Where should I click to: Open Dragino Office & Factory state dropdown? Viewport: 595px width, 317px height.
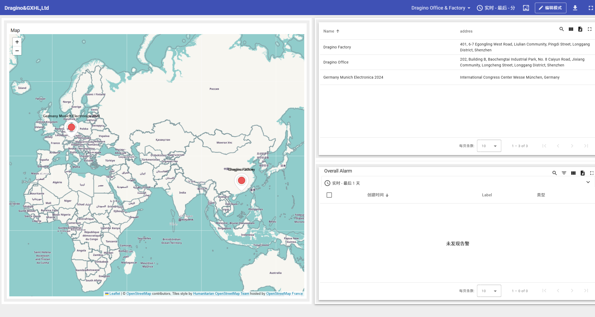[x=441, y=8]
